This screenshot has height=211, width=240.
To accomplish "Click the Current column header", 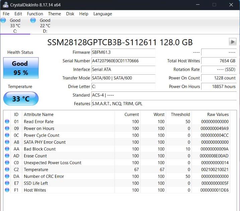I will click(x=128, y=115).
